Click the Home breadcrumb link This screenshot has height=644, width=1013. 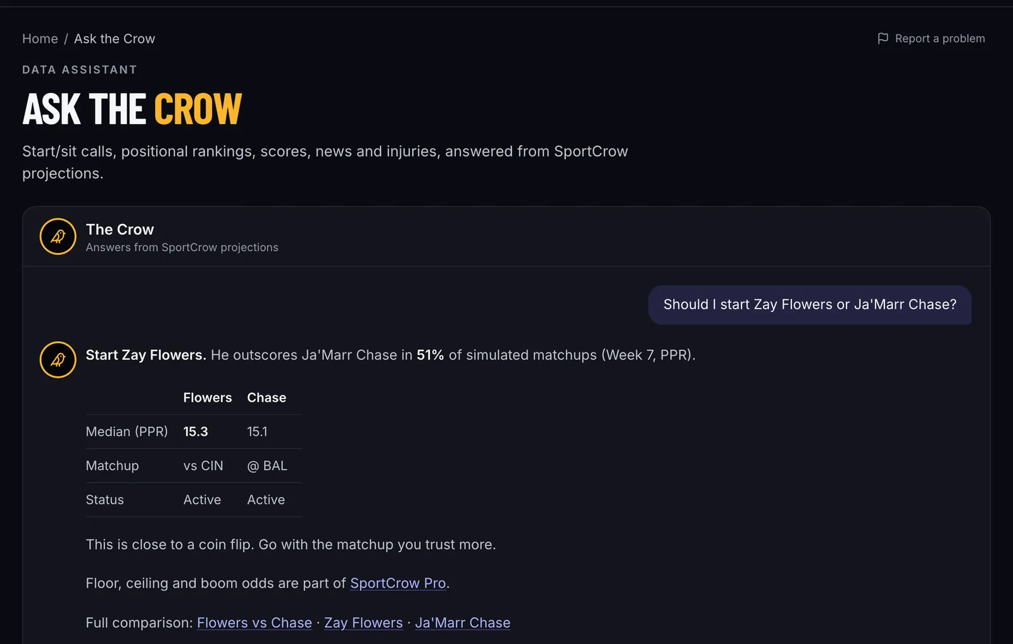coord(40,39)
